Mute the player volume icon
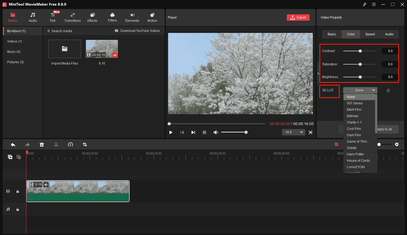This screenshot has height=235, width=407. pos(216,132)
